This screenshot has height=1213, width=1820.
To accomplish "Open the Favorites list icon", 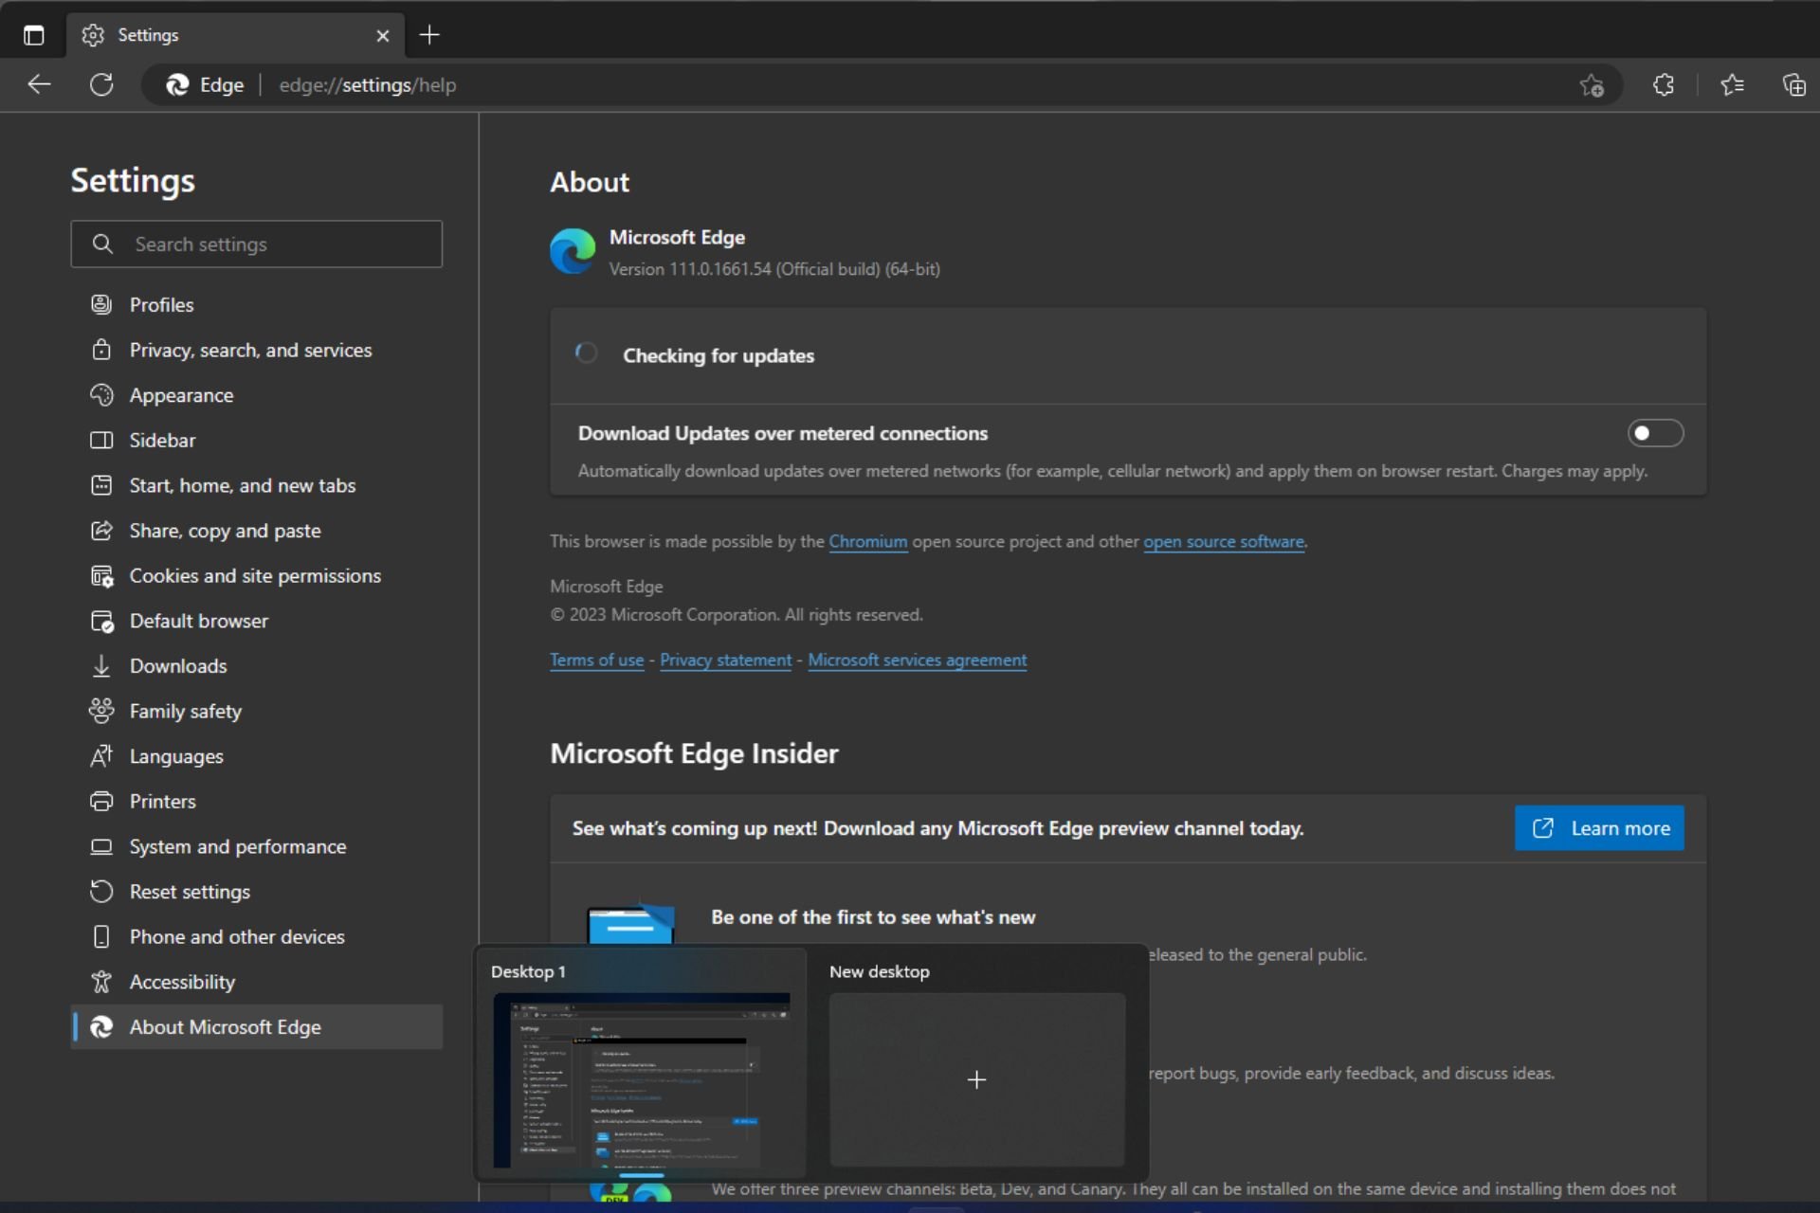I will [1732, 85].
